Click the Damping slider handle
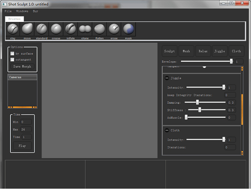 tap(197, 102)
